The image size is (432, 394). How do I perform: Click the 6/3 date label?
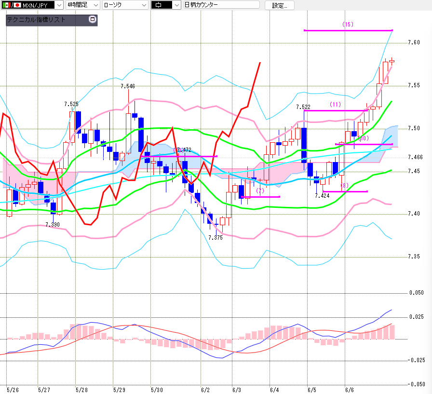pyautogui.click(x=237, y=390)
